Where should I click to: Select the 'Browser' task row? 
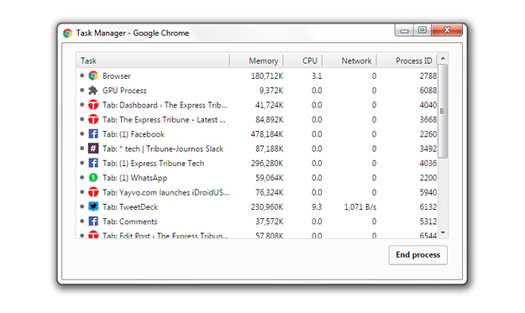pos(257,76)
